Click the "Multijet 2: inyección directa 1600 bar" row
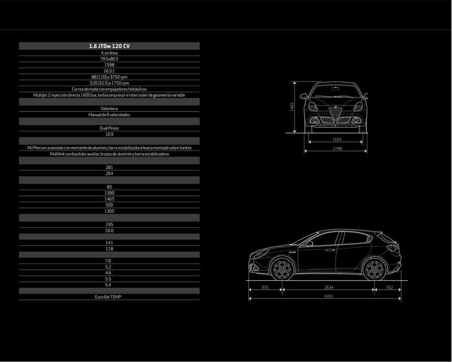The image size is (452, 362). [109, 95]
